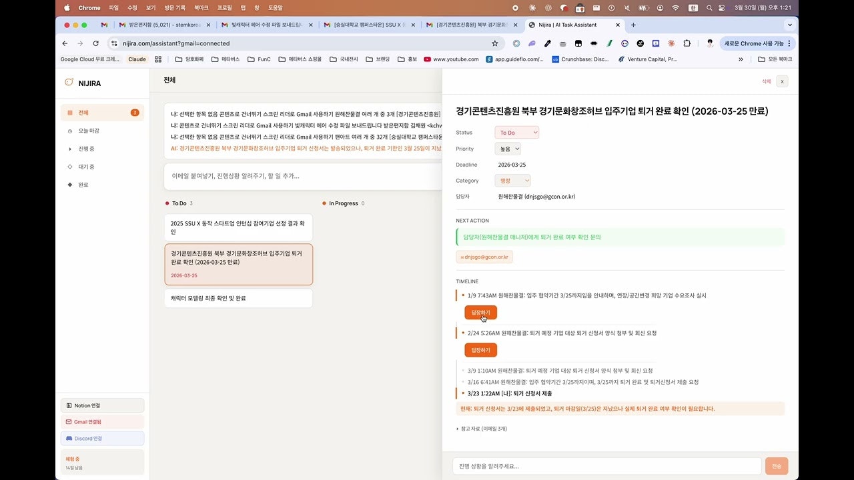Open the Venture Capital bookmark
This screenshot has width=854, height=480.
647,59
